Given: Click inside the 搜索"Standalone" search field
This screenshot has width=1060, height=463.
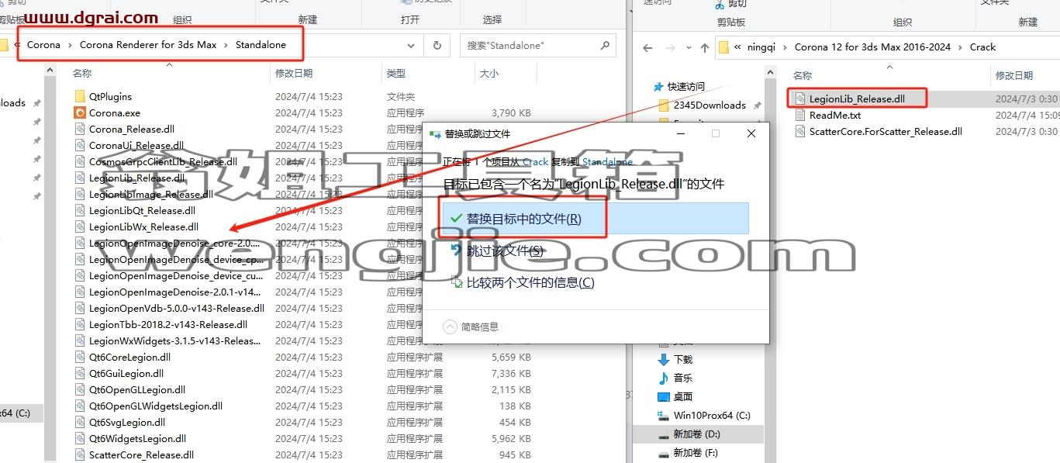Looking at the screenshot, I should tap(530, 46).
